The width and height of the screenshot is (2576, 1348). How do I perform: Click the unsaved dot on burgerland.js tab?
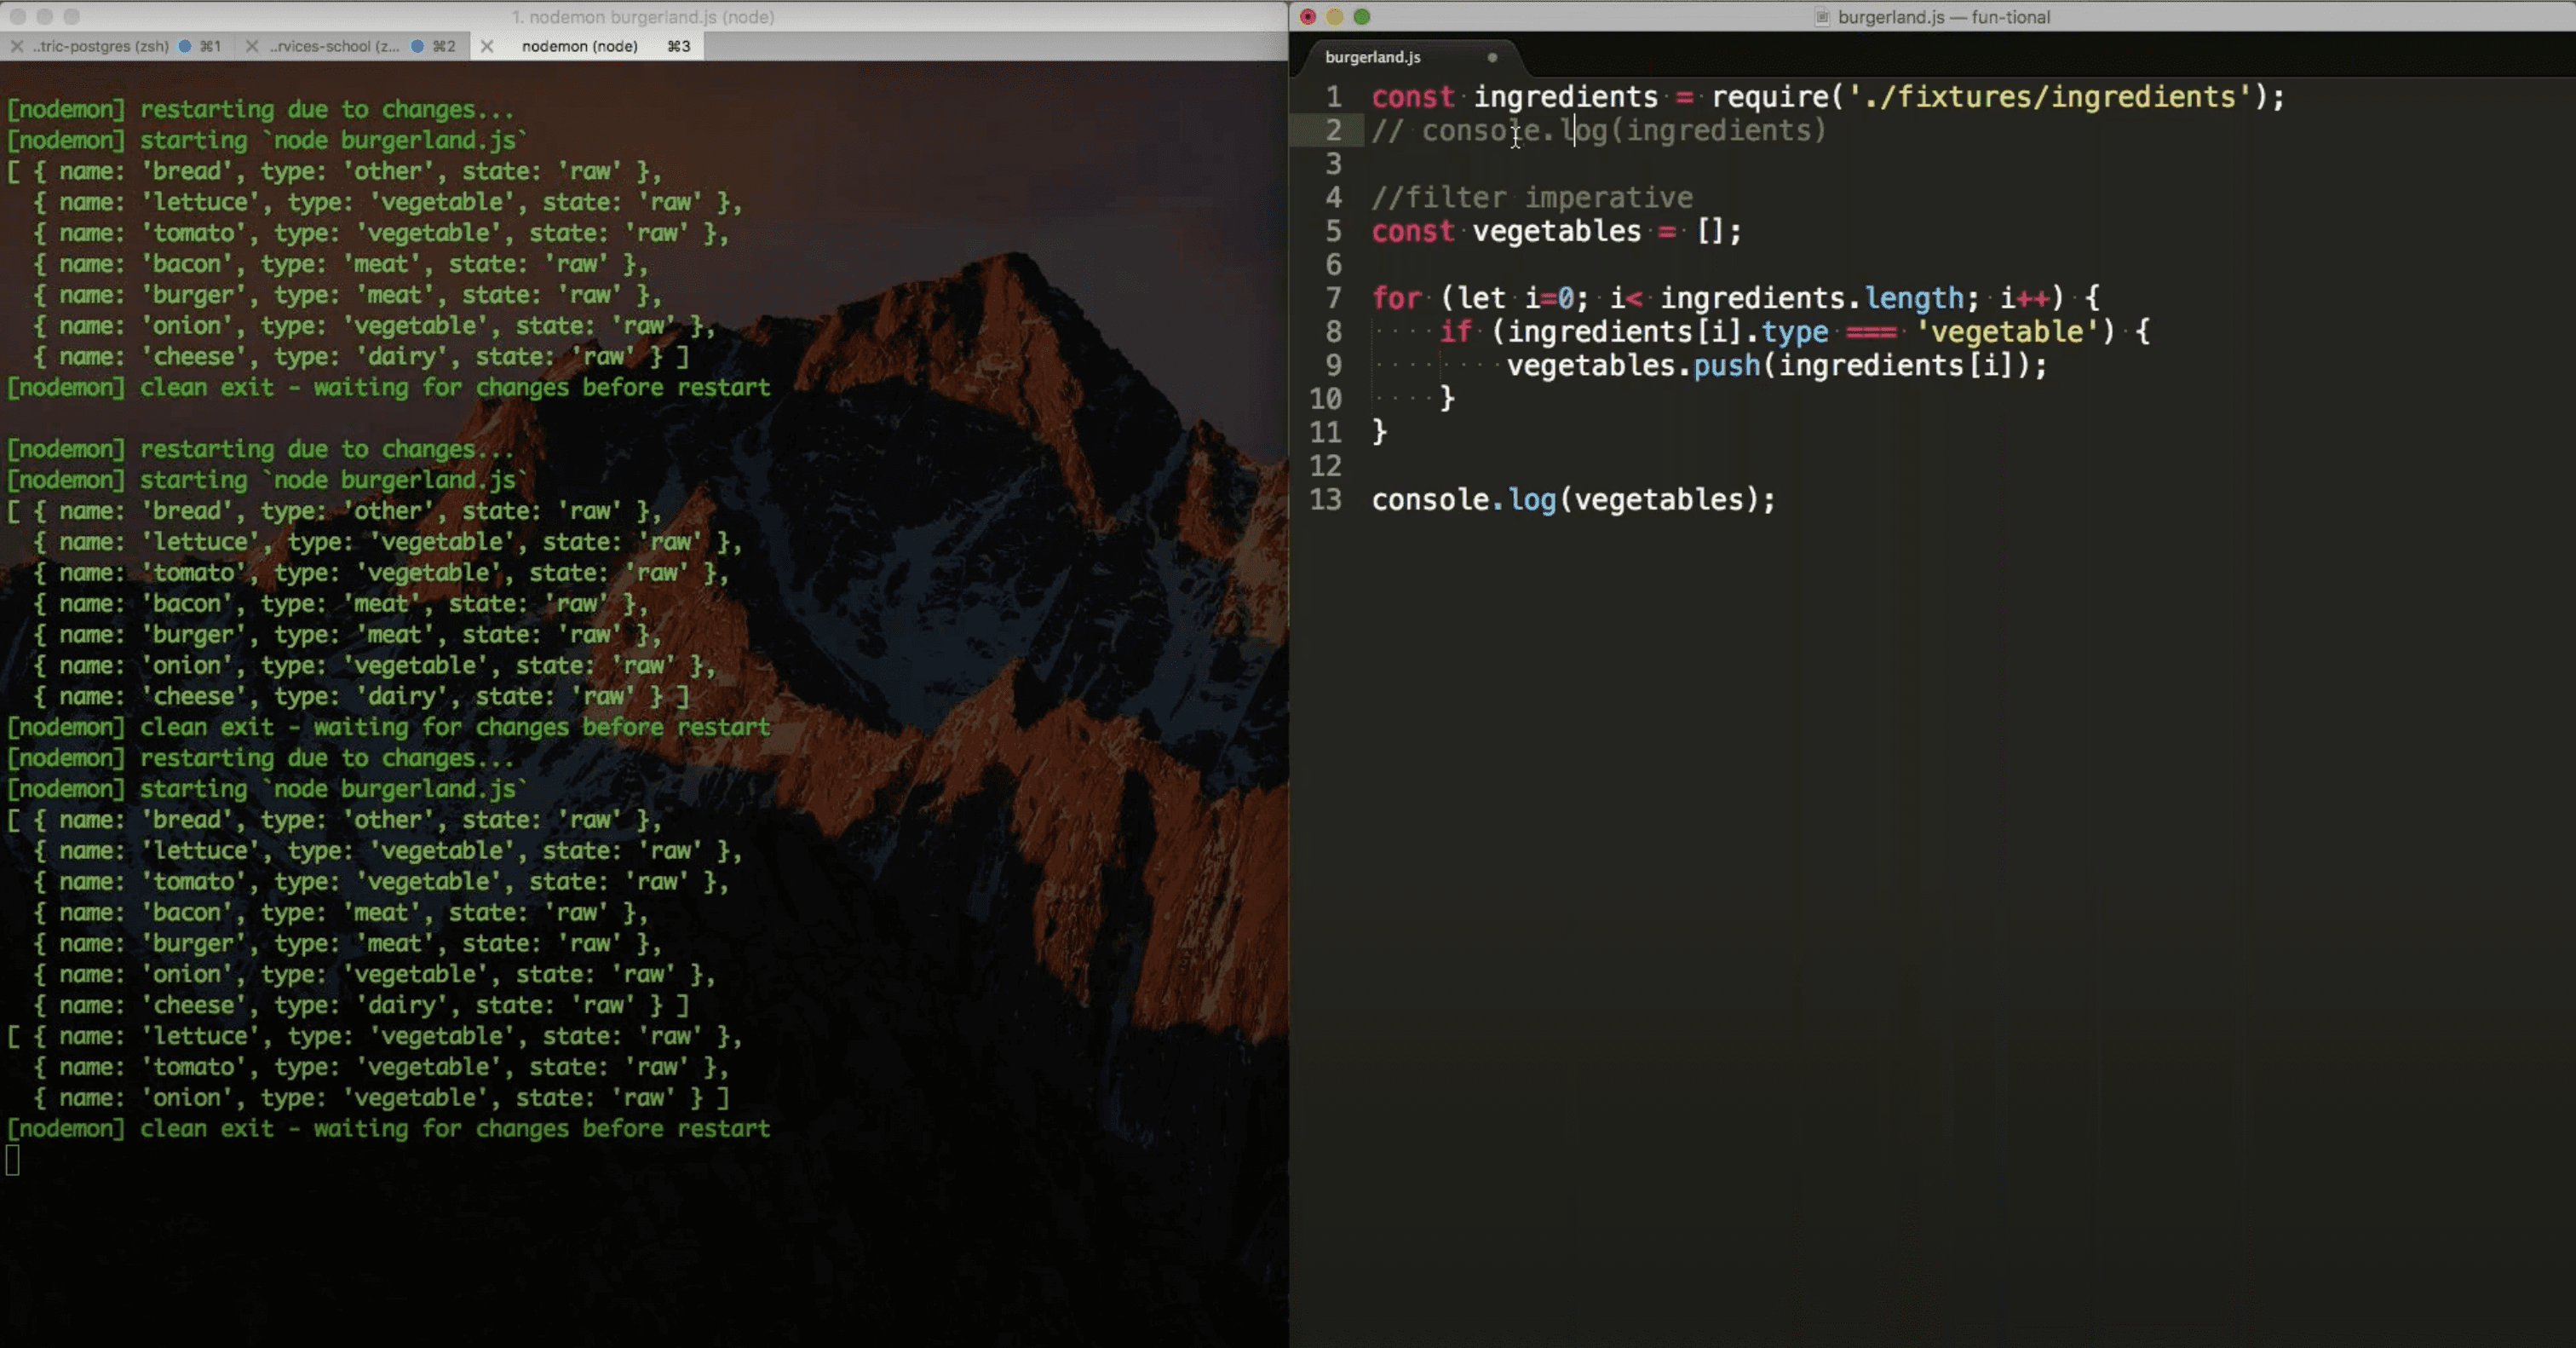tap(1492, 57)
